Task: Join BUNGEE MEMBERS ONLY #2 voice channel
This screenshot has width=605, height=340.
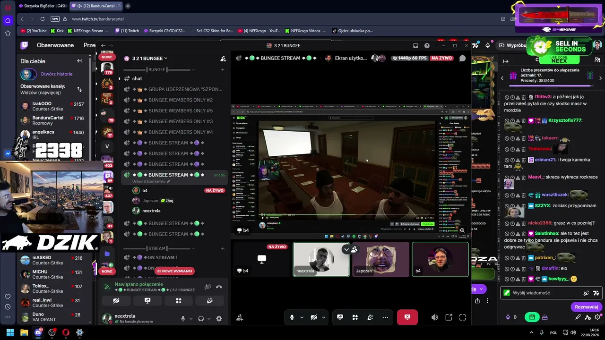Action: 174,100
